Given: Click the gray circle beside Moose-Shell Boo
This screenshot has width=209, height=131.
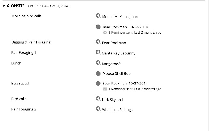Looking at the screenshot, I should tap(98, 73).
